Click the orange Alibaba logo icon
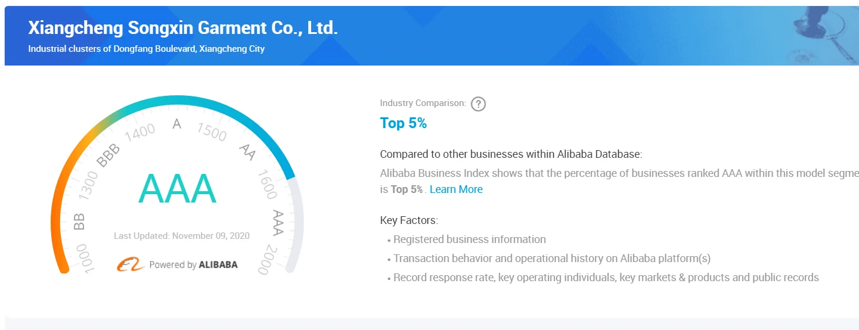Viewport: 859px width, 330px height. (131, 264)
